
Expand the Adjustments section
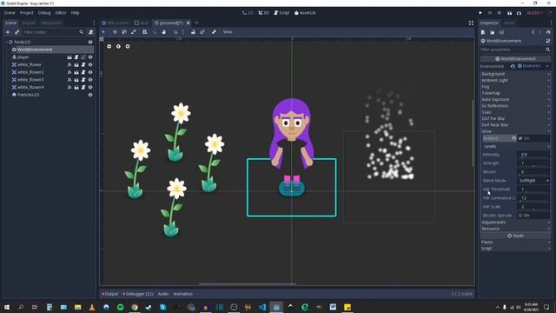click(x=515, y=223)
